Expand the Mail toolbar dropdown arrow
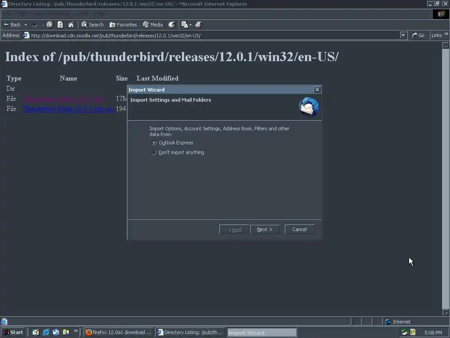 coord(190,25)
